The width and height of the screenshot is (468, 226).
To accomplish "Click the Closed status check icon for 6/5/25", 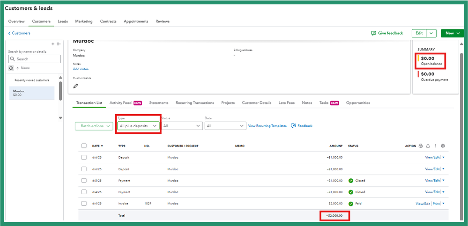I will coord(351,181).
